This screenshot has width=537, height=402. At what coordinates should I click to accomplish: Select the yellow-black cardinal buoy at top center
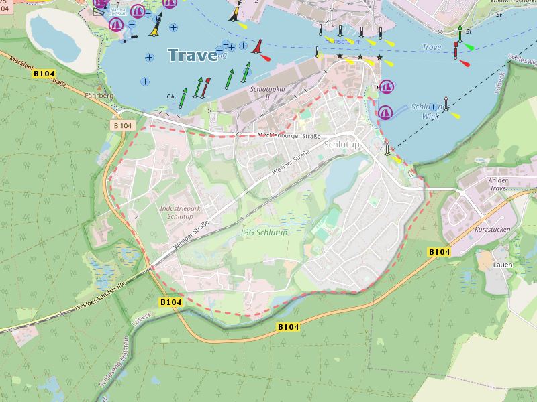coord(236,11)
